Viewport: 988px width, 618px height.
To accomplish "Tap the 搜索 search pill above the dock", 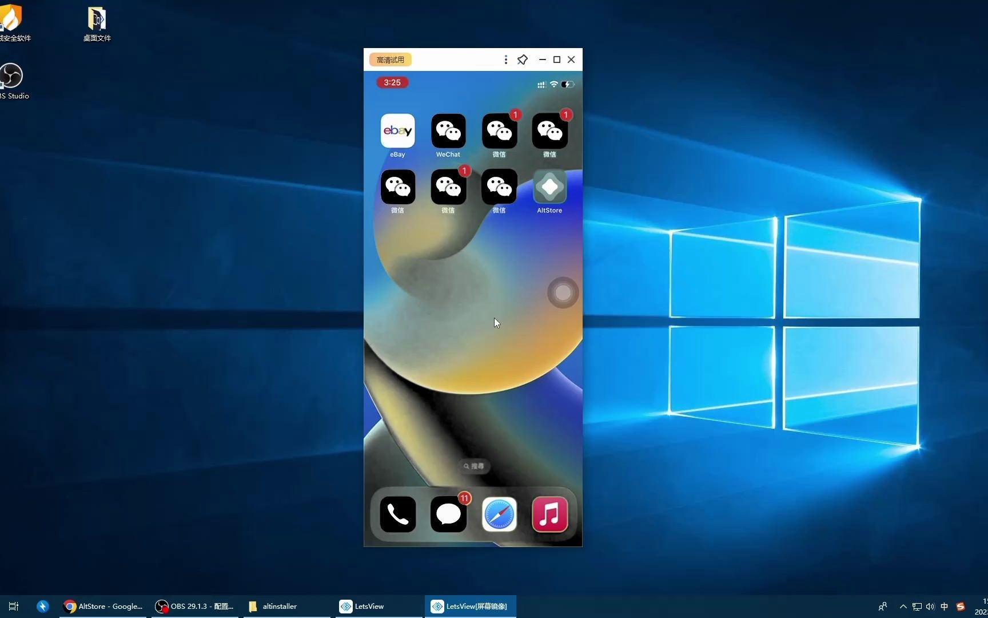I will [x=474, y=466].
